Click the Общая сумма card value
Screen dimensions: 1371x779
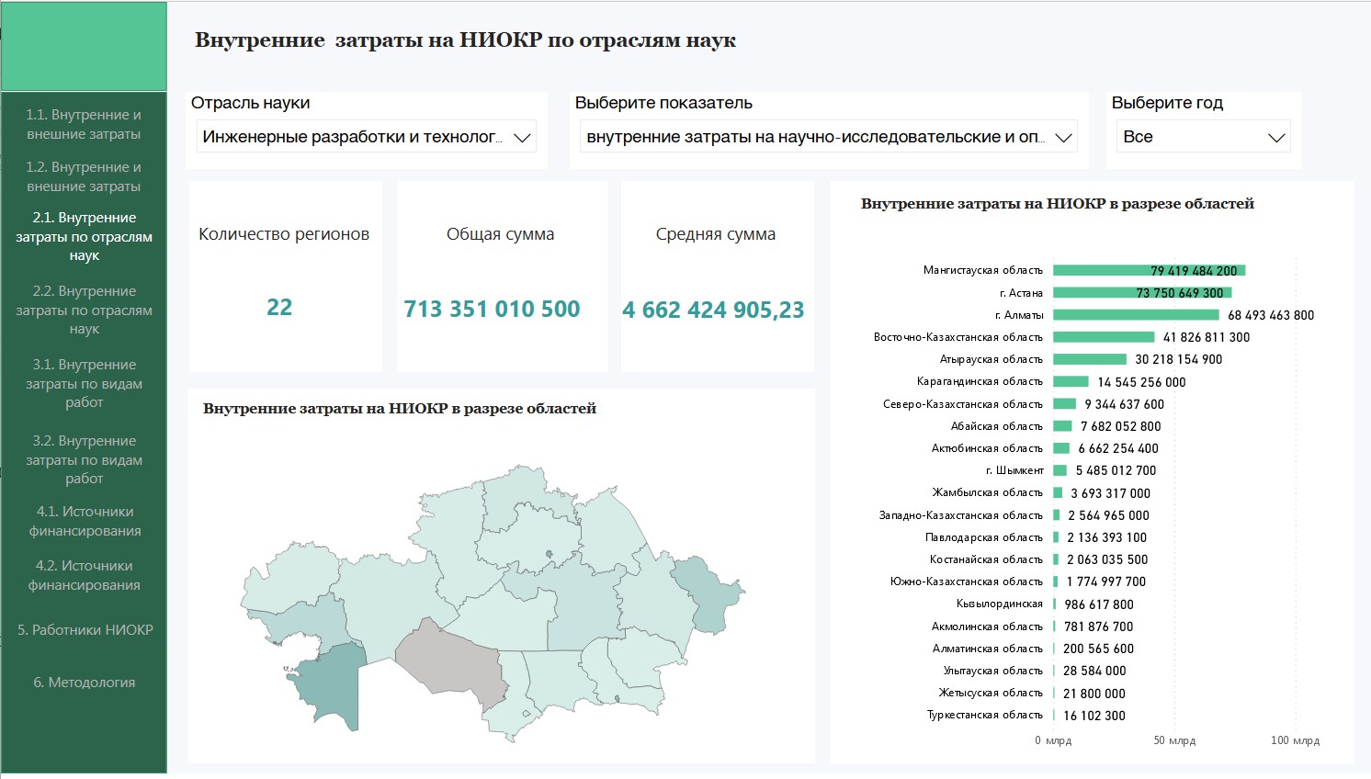pyautogui.click(x=492, y=309)
